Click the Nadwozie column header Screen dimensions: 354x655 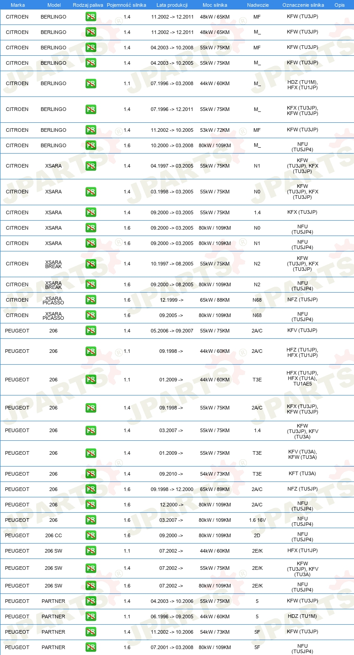pos(257,5)
